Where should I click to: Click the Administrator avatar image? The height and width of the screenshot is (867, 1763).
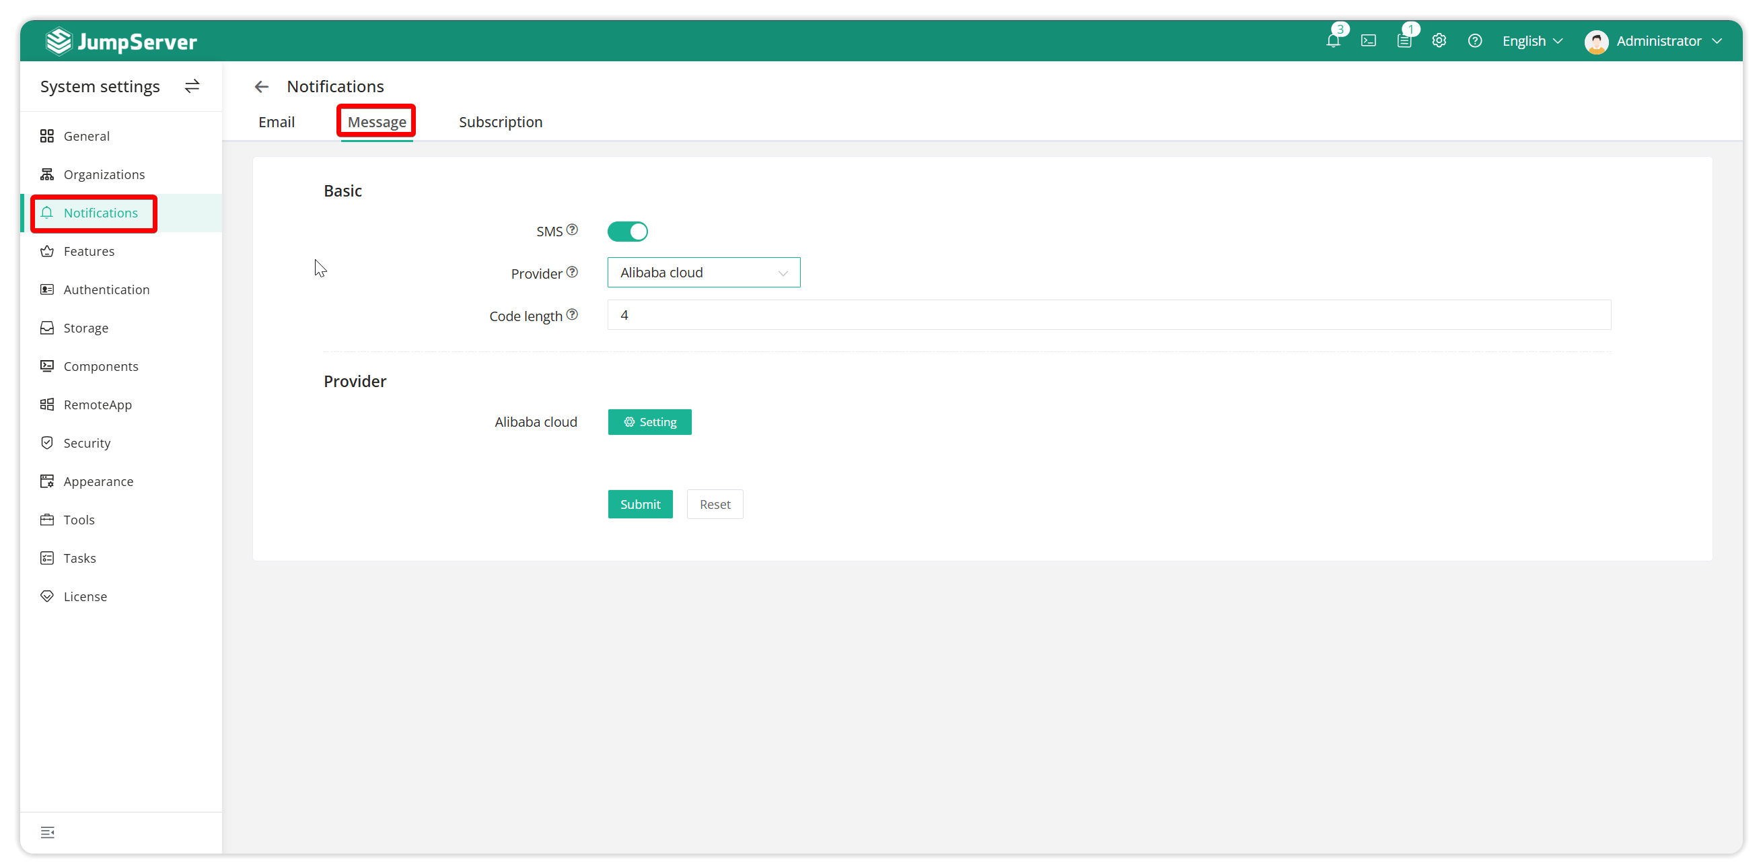(1596, 41)
